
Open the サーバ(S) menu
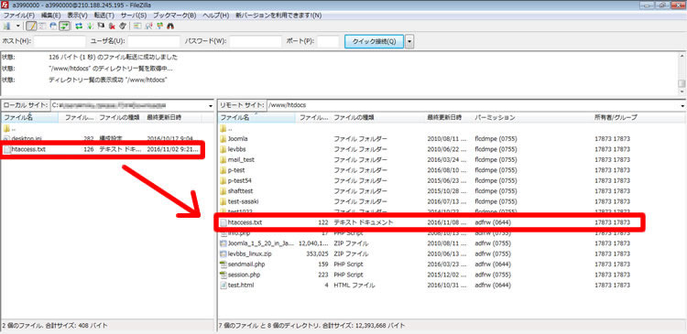[x=134, y=16]
